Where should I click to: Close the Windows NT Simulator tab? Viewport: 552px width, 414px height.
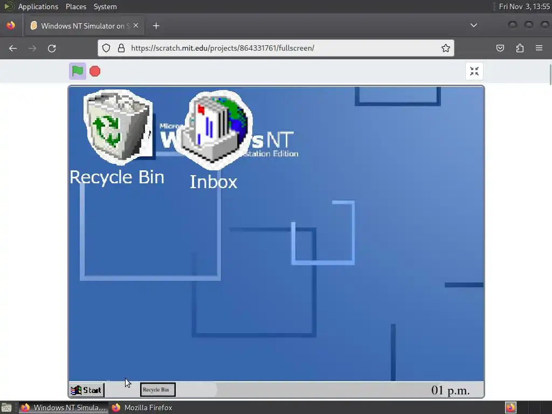pos(136,26)
